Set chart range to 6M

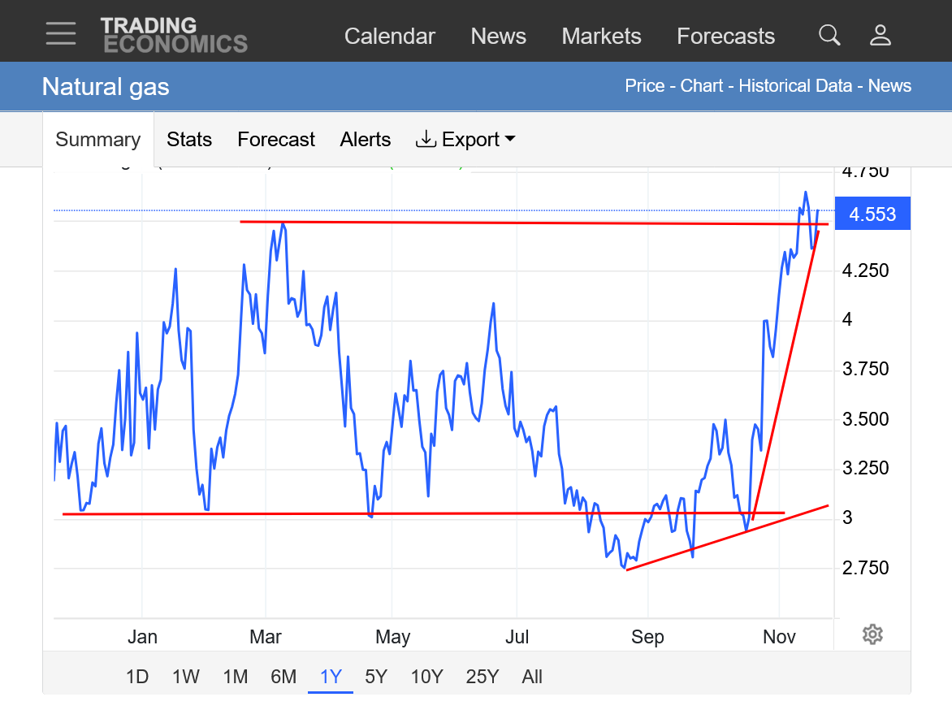click(x=283, y=677)
